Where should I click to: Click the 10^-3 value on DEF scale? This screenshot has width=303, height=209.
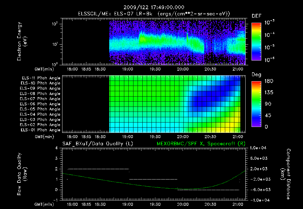click(269, 22)
